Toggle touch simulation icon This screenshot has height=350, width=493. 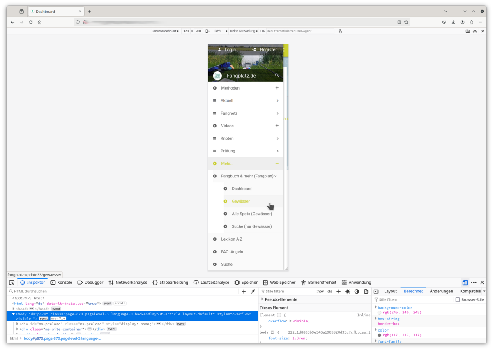340,31
